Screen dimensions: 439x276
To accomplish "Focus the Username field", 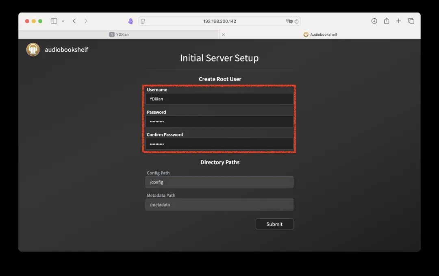I will point(219,99).
